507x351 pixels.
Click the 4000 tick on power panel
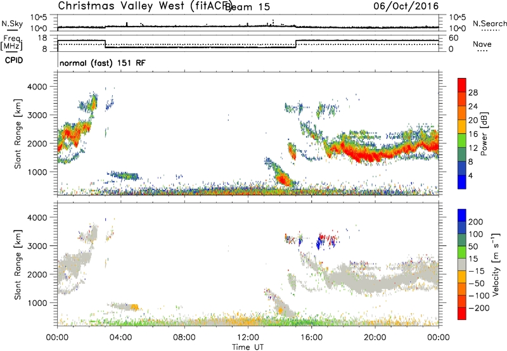[37, 87]
